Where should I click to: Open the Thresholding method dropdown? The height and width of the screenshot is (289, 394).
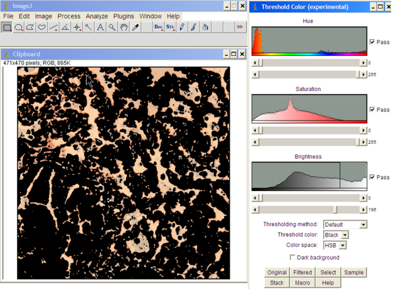click(344, 224)
